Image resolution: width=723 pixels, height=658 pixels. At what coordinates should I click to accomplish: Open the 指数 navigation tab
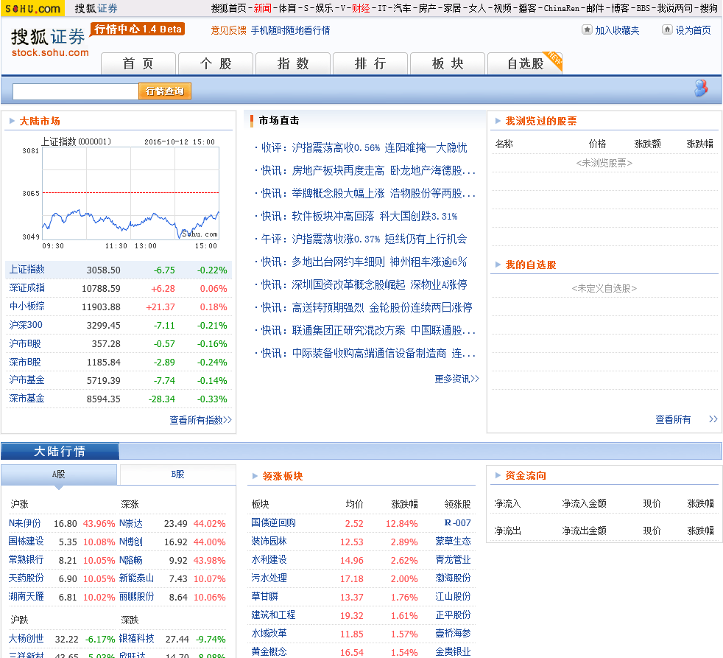pyautogui.click(x=293, y=63)
